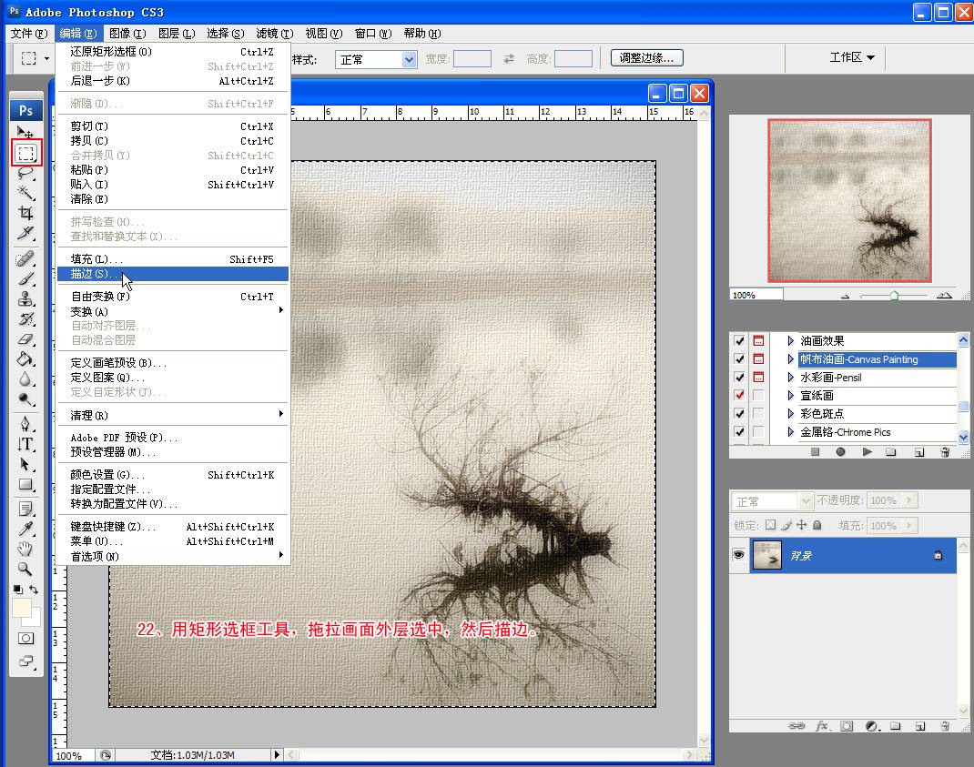Expand the 水彩画-Pensil action
The image size is (974, 767).
[x=790, y=377]
